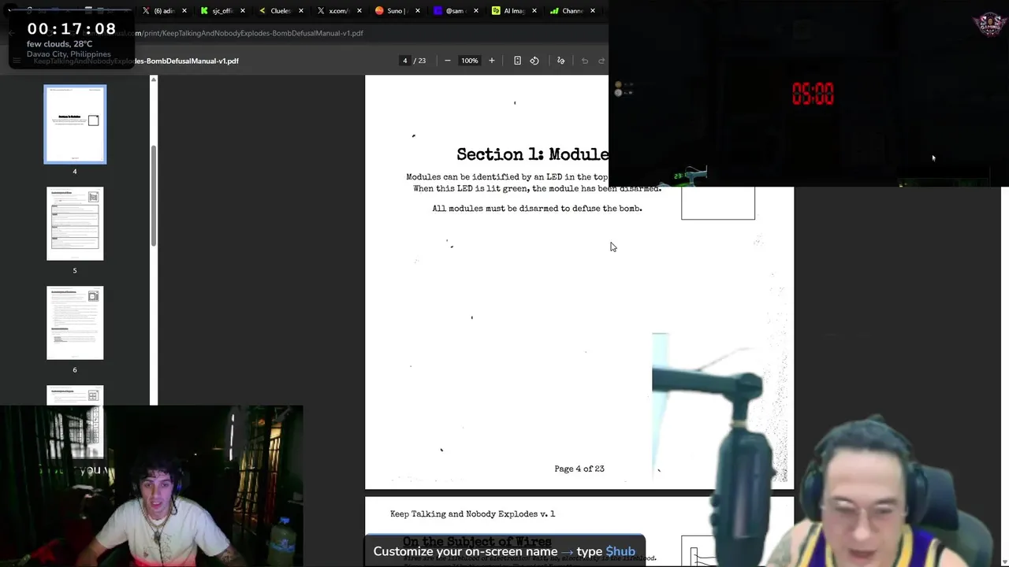This screenshot has width=1009, height=567.
Task: Click the thumbnail sidebar scrollbar
Action: 154,197
